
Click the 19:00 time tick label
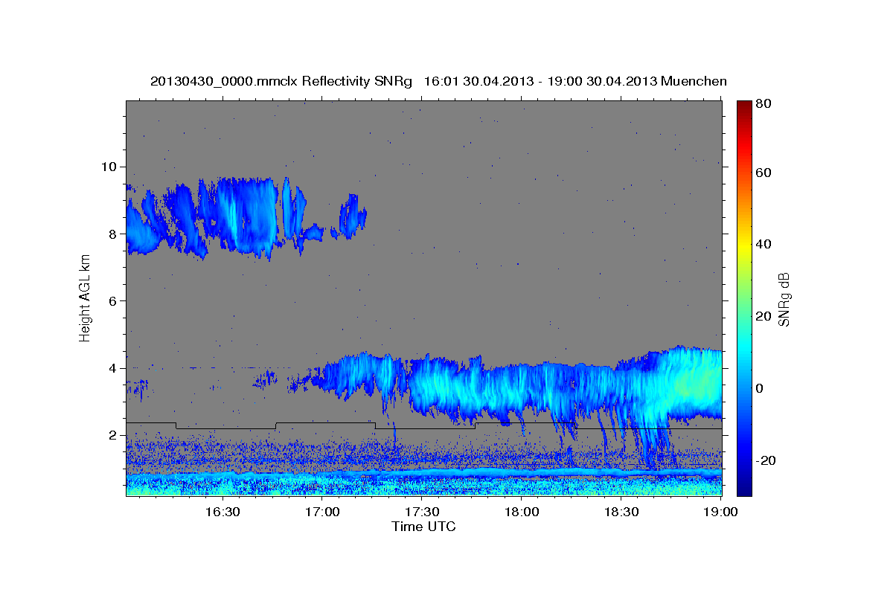tap(721, 512)
